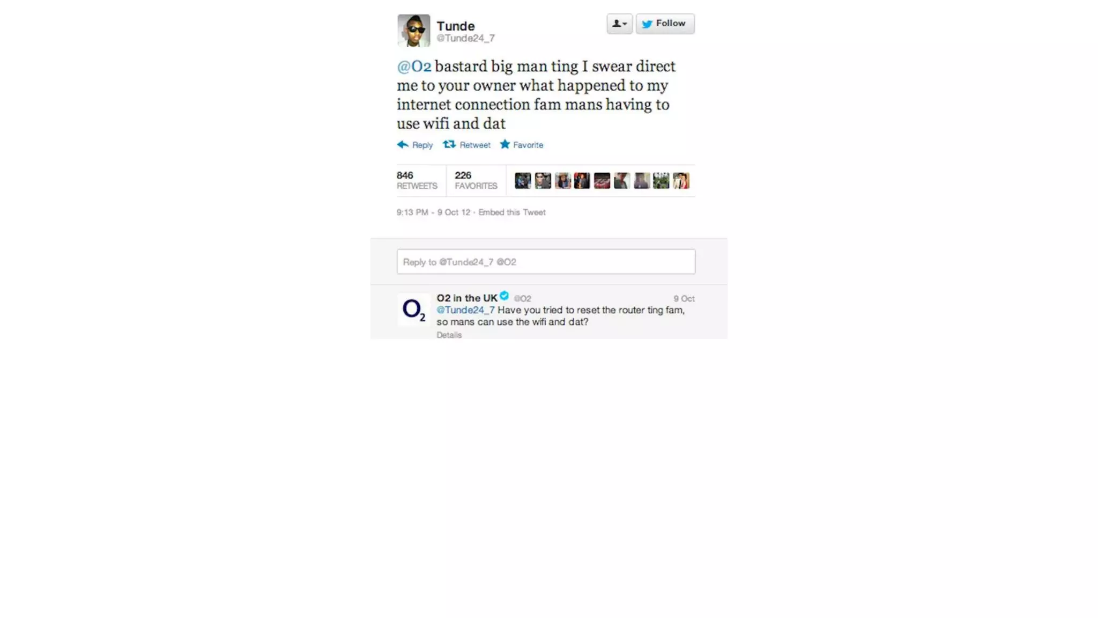Open the O2 in the UK profile name

coord(467,298)
